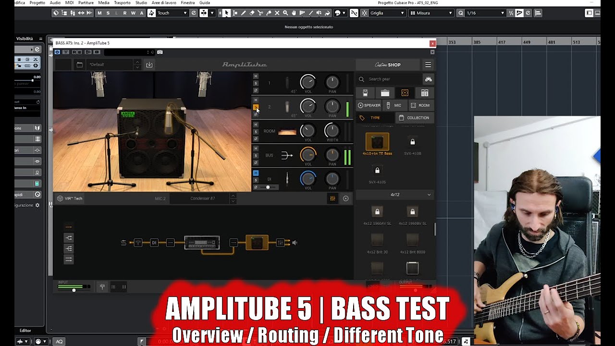This screenshot has width=615, height=346.
Task: Open the mixer view icon beside mic selector
Action: pyautogui.click(x=332, y=198)
